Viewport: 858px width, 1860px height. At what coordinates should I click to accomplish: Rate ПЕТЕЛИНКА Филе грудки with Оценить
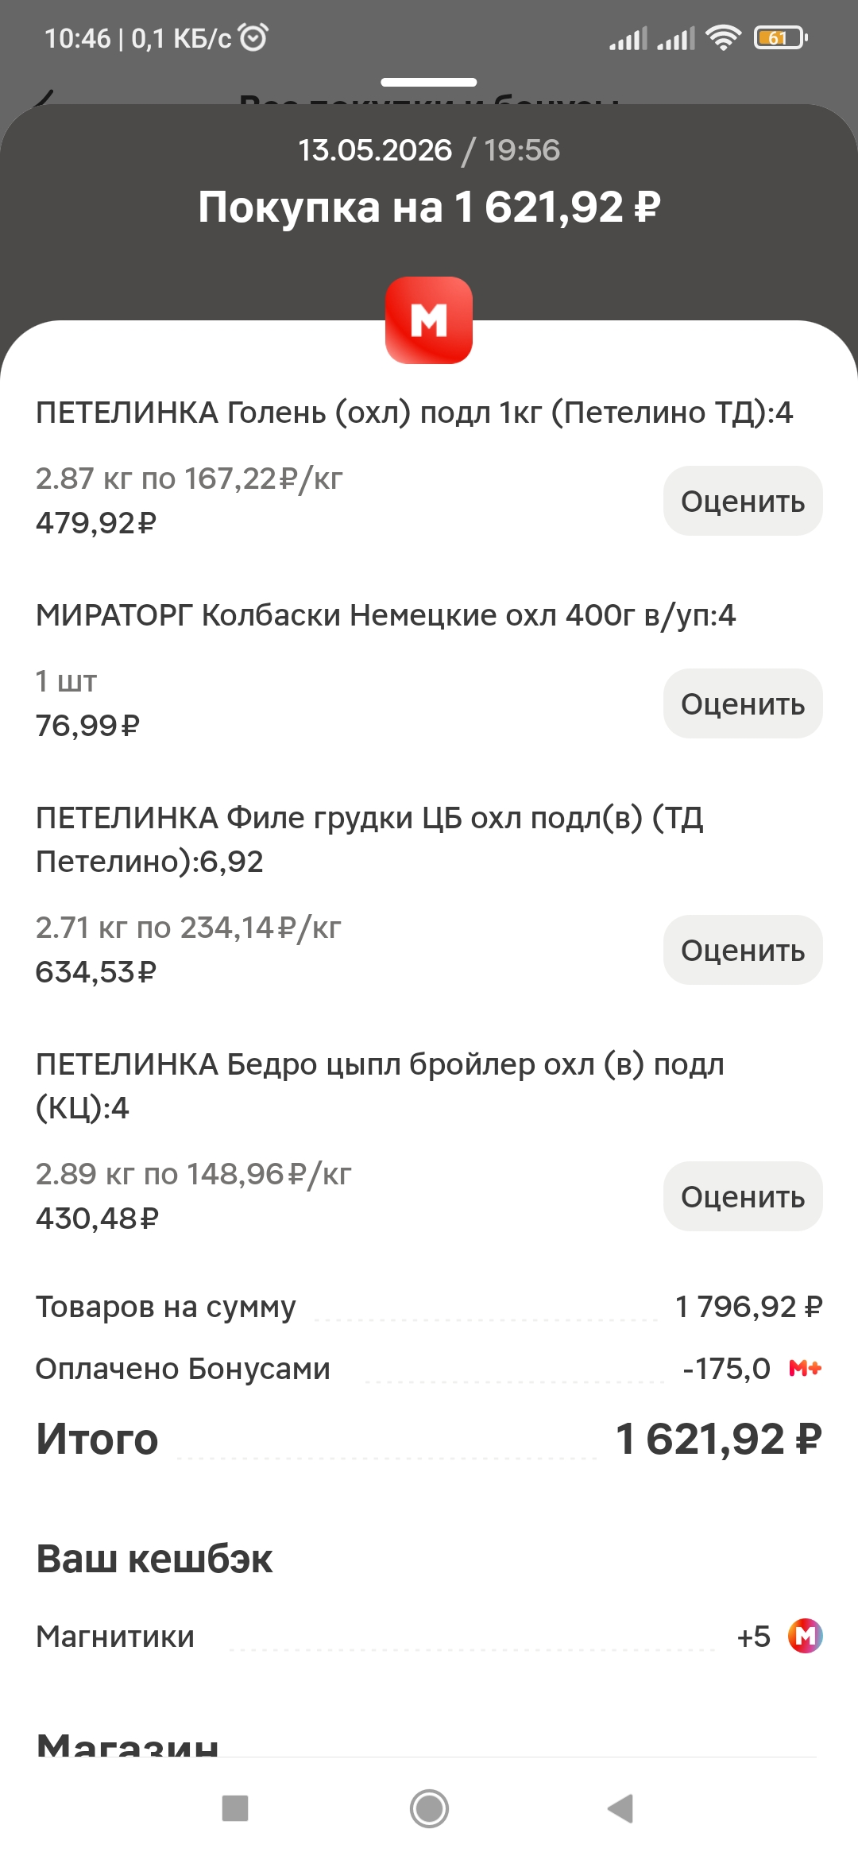(x=743, y=950)
